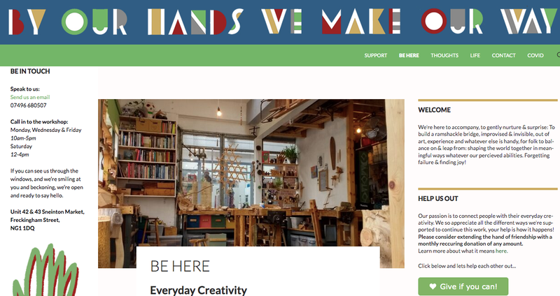This screenshot has width=560, height=296.
Task: Click the green grass illustration in the left sidebar
Action: (x=45, y=270)
